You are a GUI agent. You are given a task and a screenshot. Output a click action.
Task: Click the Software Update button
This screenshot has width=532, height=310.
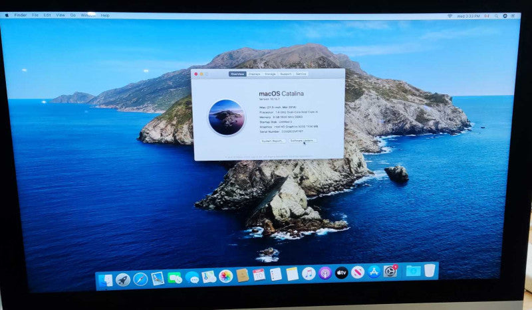(303, 141)
